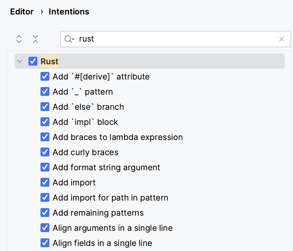Select Add import for path in pattern
This screenshot has height=251, width=293.
[x=110, y=198]
